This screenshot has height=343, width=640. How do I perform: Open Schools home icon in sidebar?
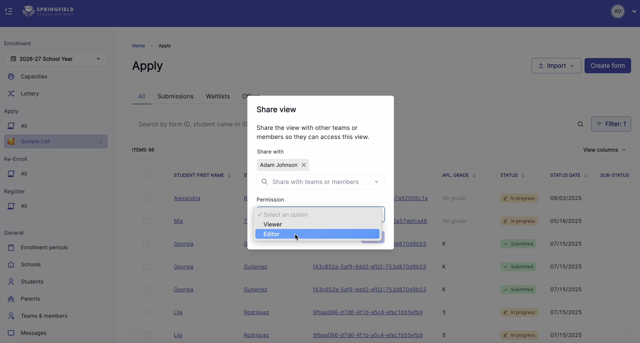(x=11, y=265)
